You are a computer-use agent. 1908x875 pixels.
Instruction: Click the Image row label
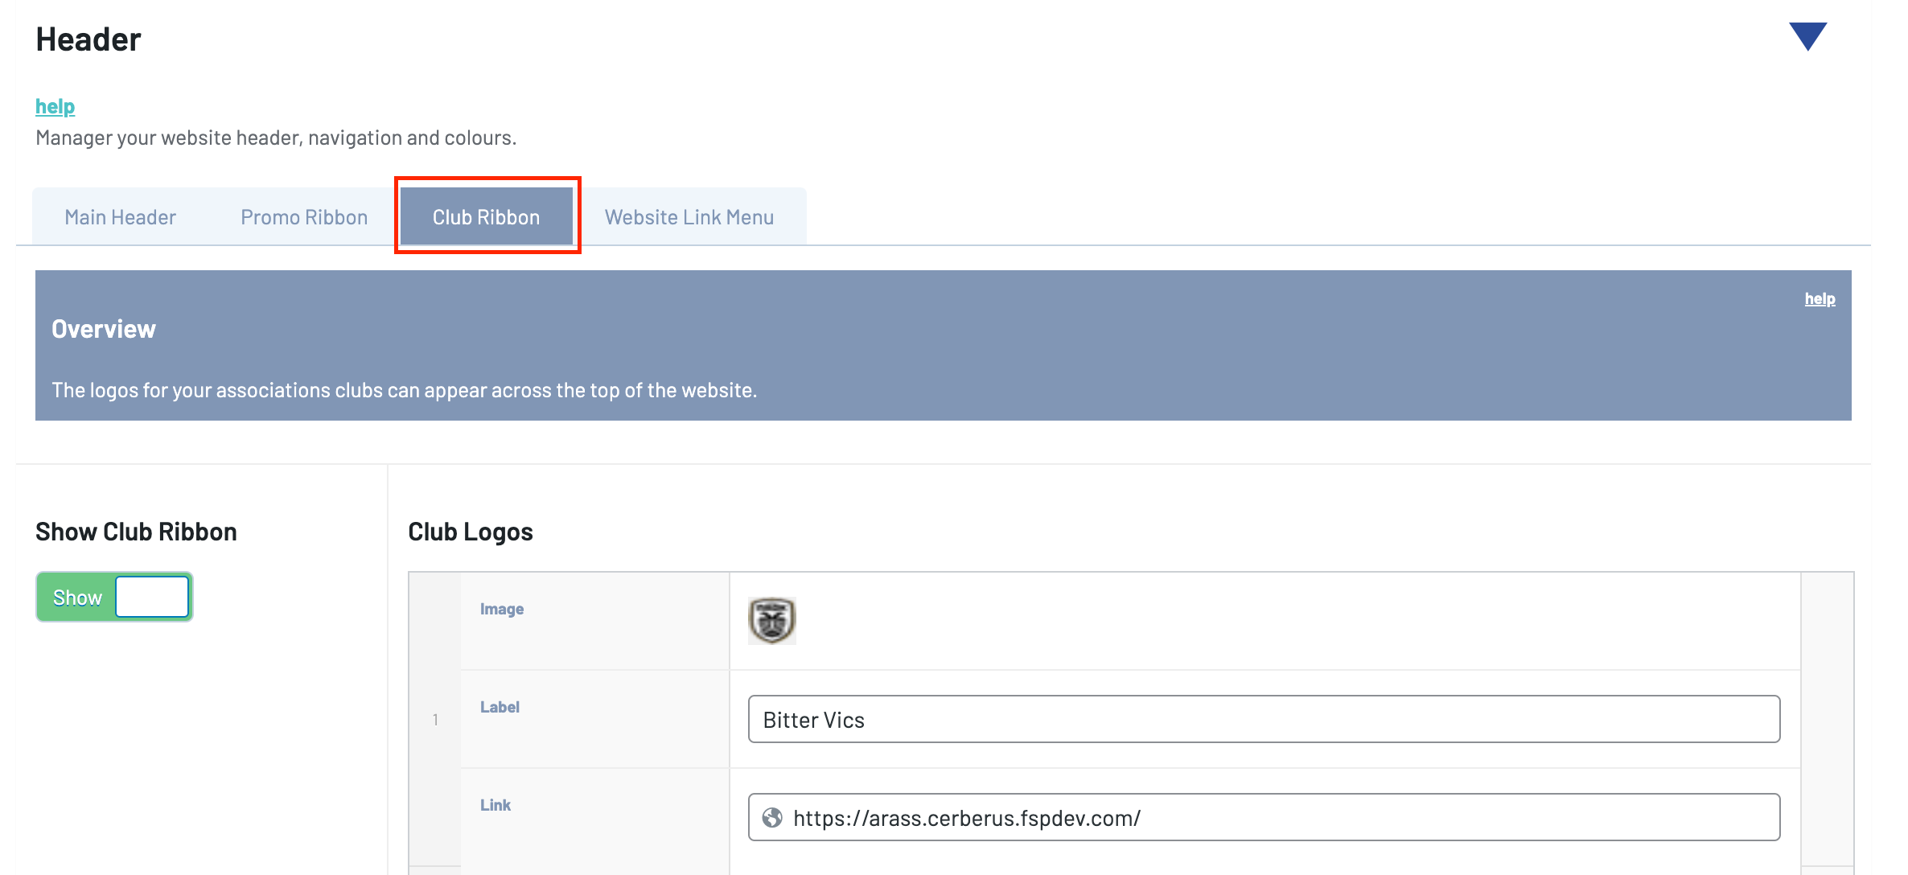pyautogui.click(x=502, y=609)
